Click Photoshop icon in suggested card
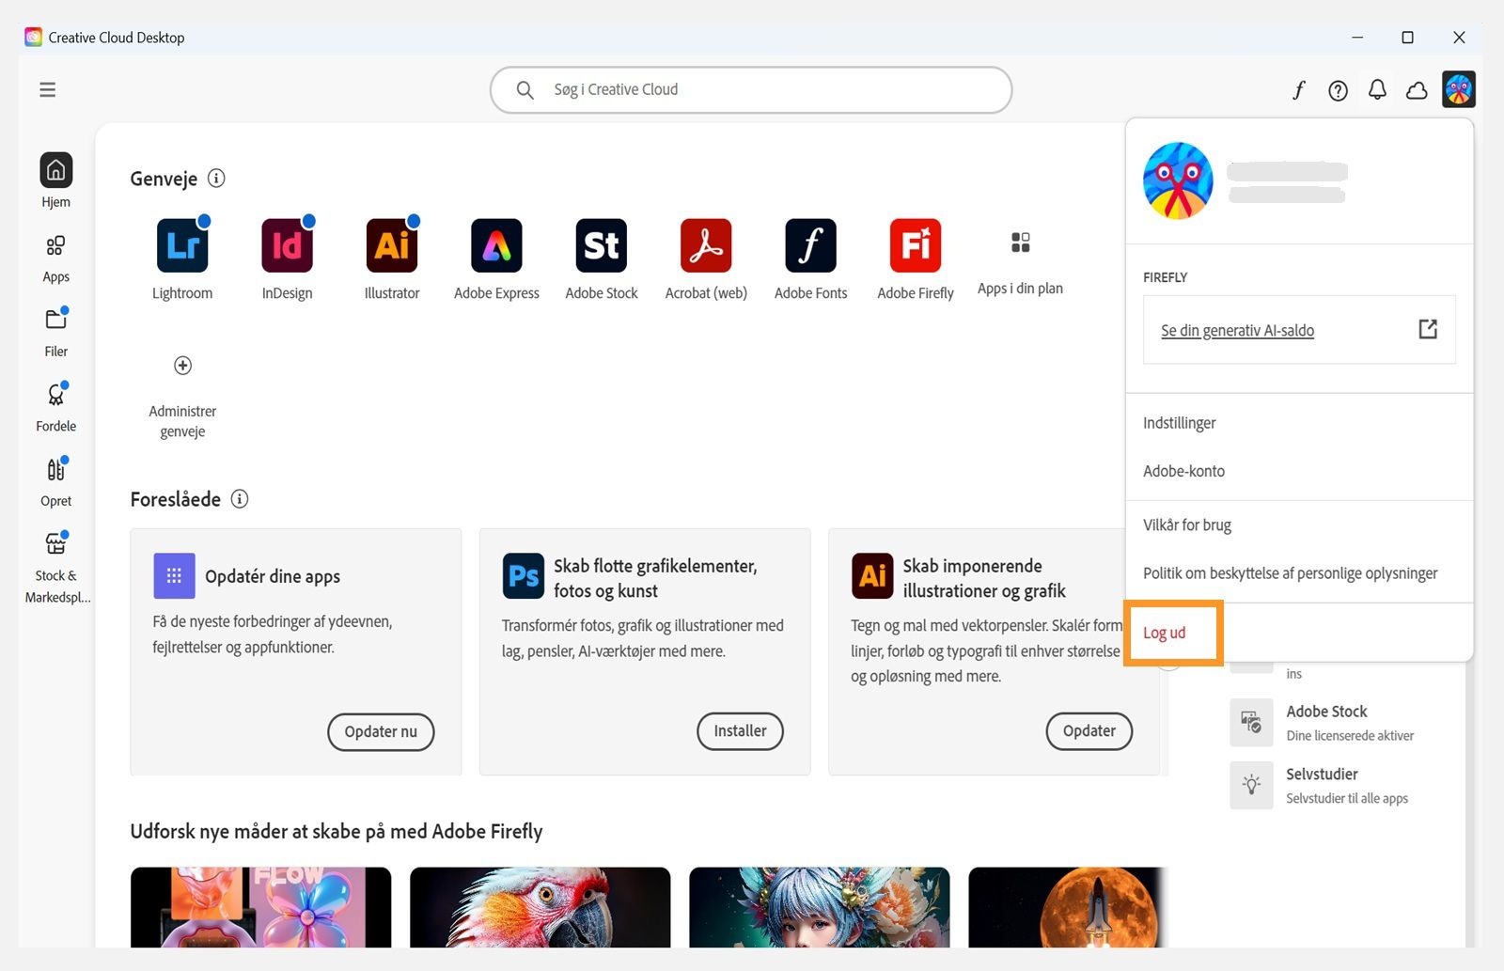The height and width of the screenshot is (971, 1504). pos(524,576)
